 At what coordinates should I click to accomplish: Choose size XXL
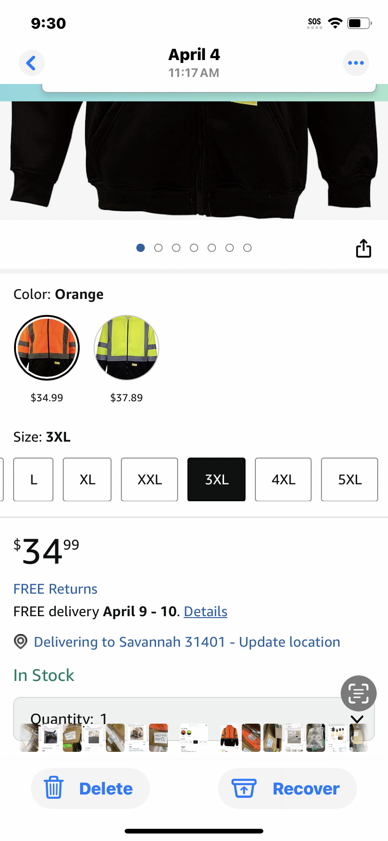pos(149,480)
